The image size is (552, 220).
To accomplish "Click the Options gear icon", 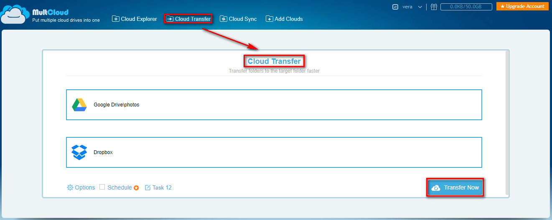I will point(70,187).
